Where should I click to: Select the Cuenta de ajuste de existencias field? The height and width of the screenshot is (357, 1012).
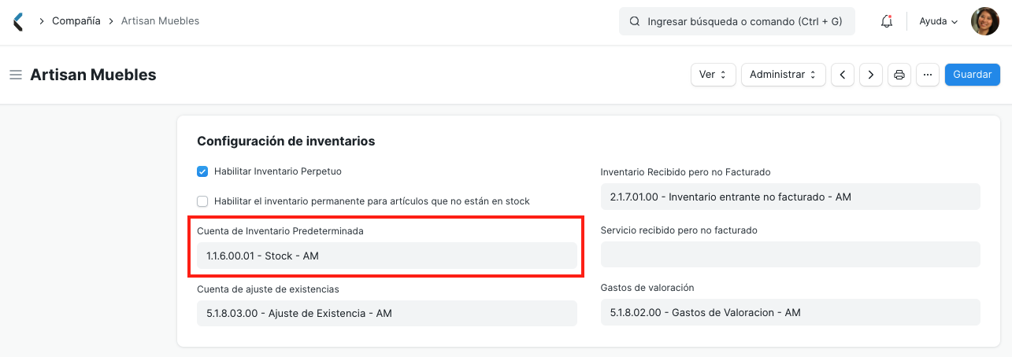point(387,313)
